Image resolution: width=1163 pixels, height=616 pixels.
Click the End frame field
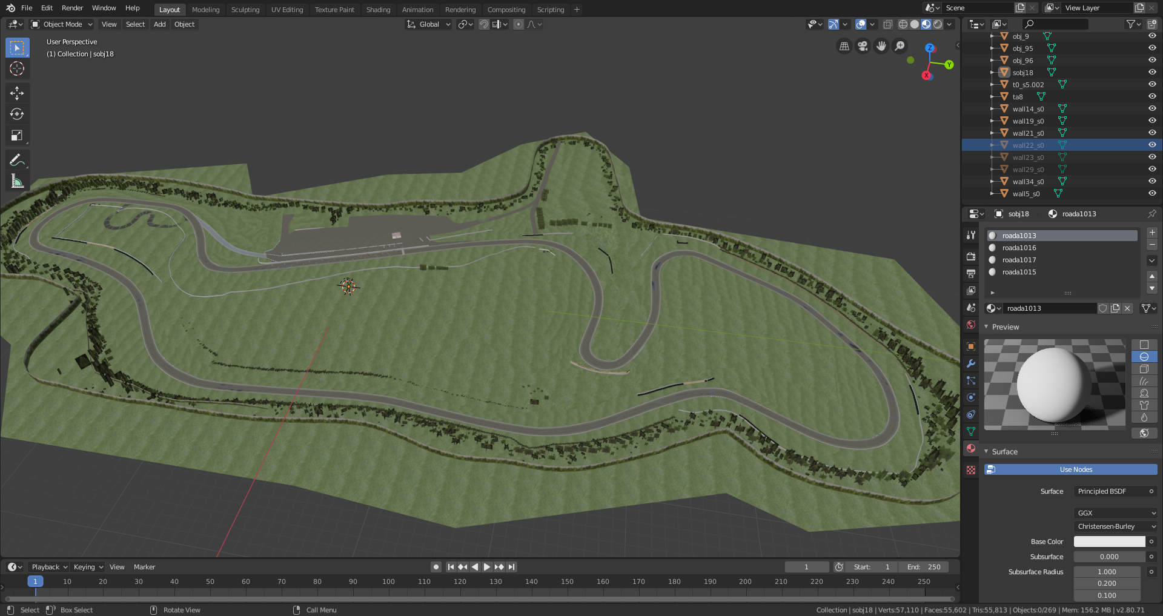click(924, 567)
